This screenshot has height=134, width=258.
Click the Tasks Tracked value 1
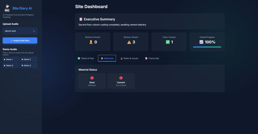(x=172, y=42)
